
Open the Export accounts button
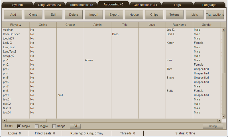coord(114,15)
